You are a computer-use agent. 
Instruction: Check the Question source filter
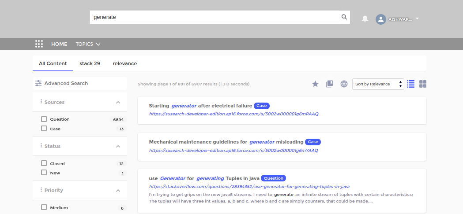[x=44, y=119]
